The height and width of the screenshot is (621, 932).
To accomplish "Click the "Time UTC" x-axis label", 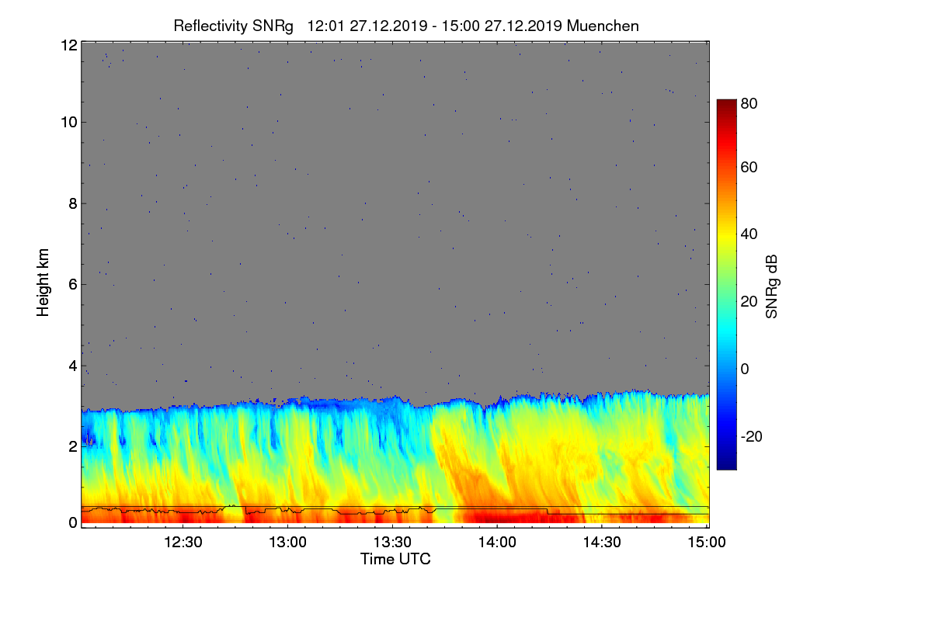I will coord(395,559).
